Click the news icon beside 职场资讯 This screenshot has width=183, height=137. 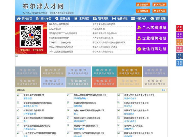95,19
